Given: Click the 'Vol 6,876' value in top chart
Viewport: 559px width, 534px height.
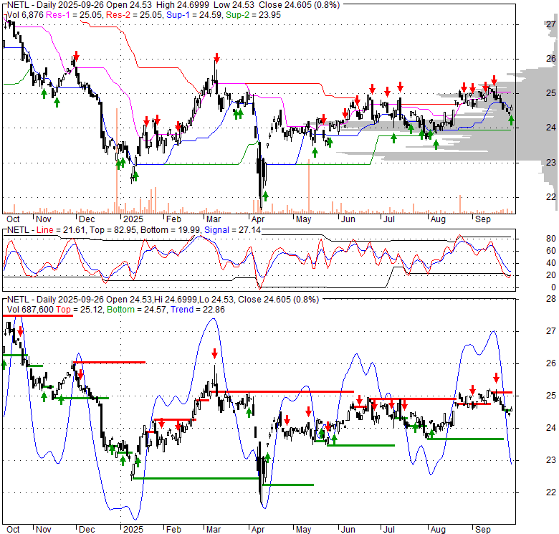Looking at the screenshot, I should (25, 15).
